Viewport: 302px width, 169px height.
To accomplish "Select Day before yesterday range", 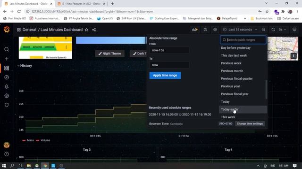I will click(243, 48).
